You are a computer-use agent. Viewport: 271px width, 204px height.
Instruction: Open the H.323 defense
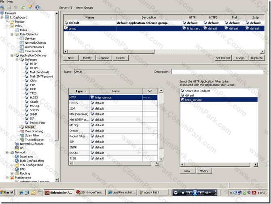(34, 98)
